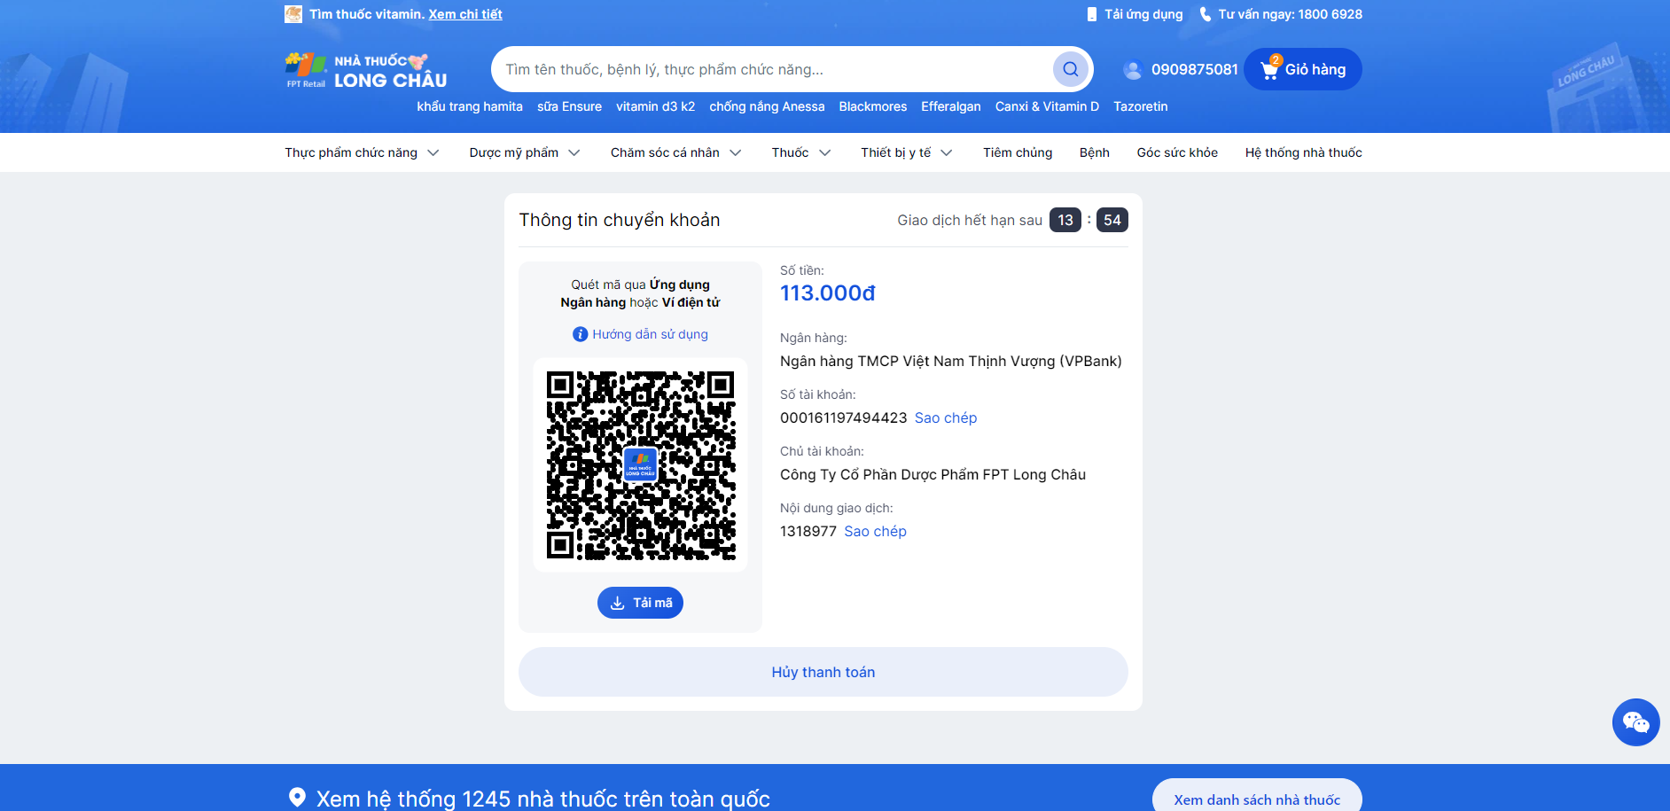Open Góc sức khỏe menu item
Image resolution: width=1670 pixels, height=811 pixels.
click(1177, 152)
